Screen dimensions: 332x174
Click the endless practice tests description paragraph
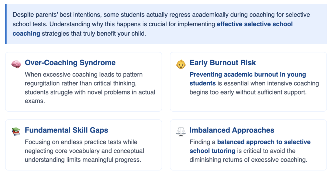[x=84, y=151]
